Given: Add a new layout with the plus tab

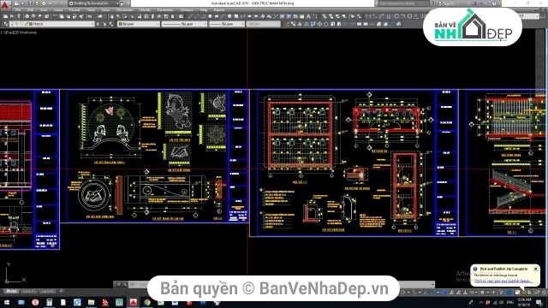Looking at the screenshot, I should click(61, 291).
